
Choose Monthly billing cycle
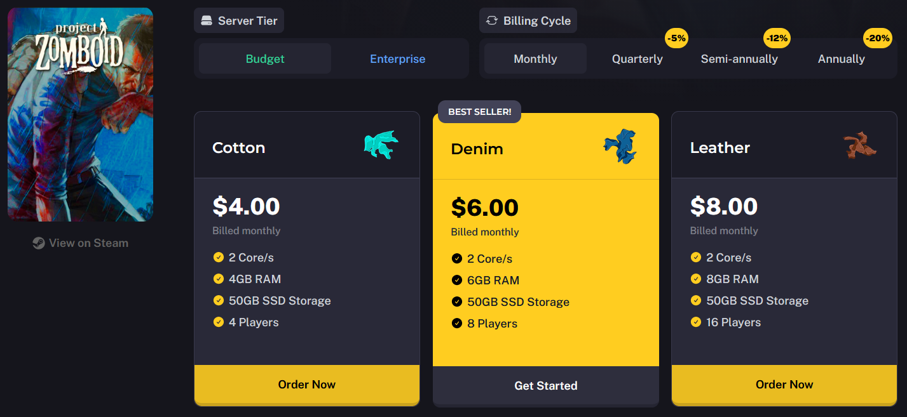[535, 59]
